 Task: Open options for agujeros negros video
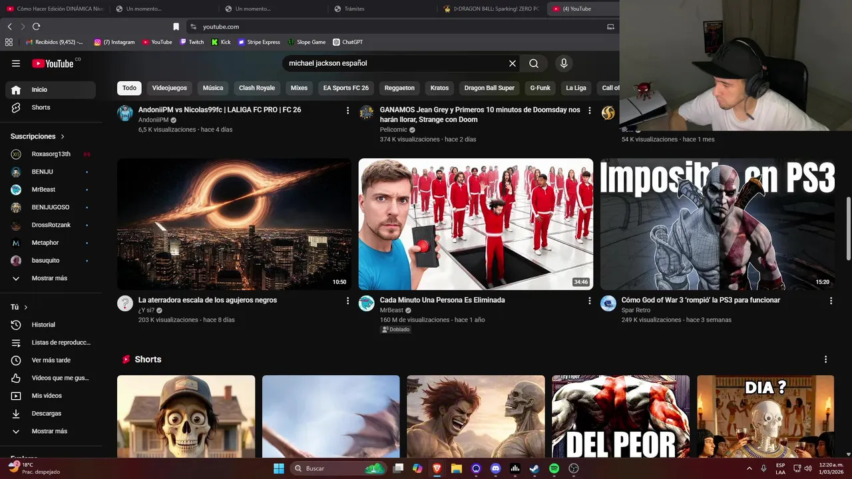point(347,301)
